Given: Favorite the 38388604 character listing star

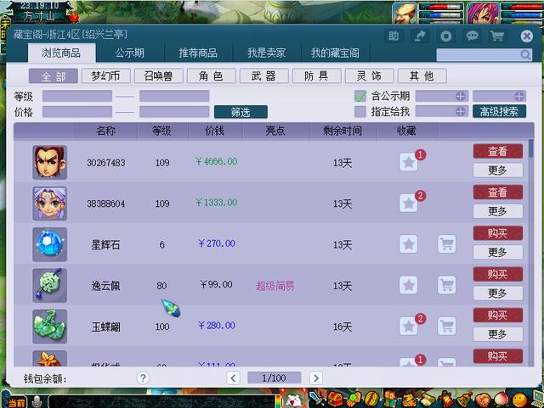Looking at the screenshot, I should tap(408, 203).
